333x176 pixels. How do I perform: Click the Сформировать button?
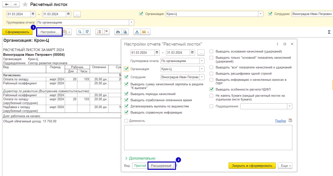tap(18, 32)
